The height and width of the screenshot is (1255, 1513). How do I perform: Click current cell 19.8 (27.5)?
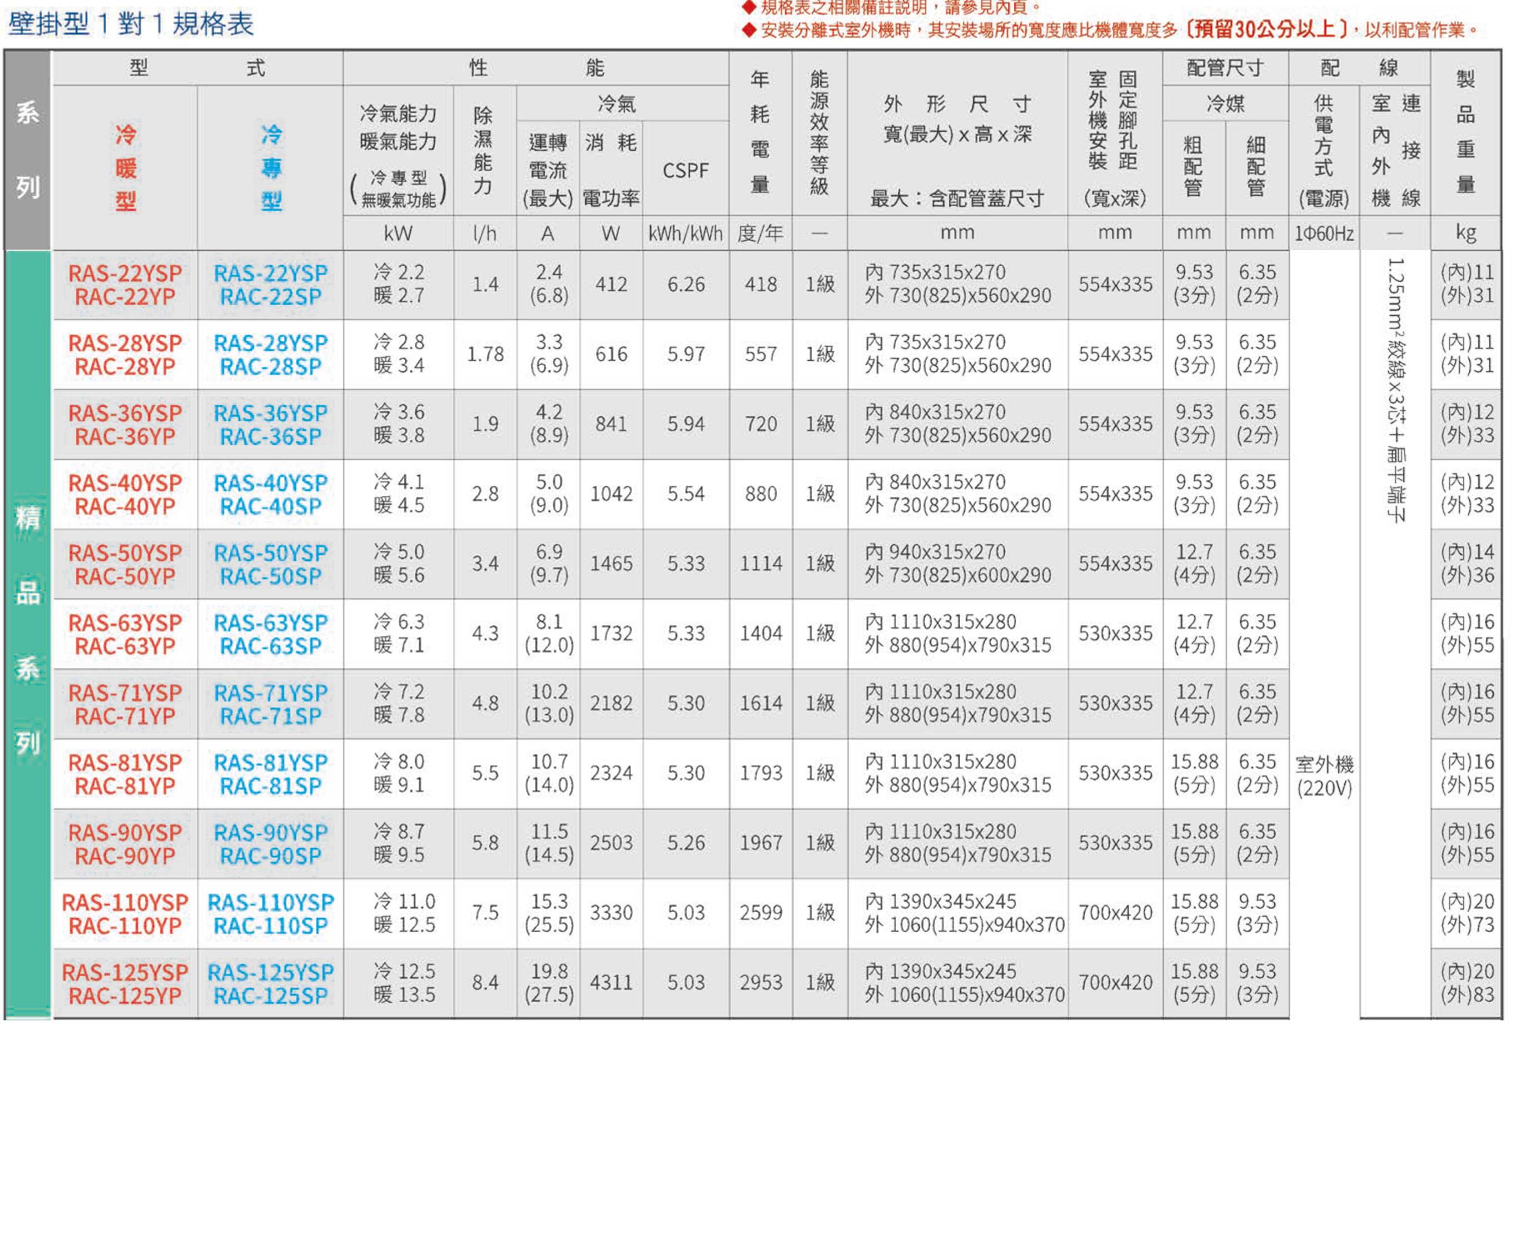(548, 984)
